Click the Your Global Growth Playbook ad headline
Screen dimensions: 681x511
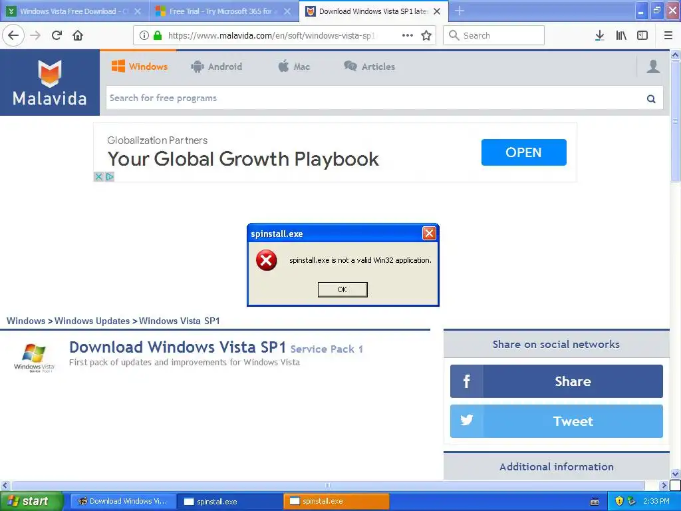tap(243, 158)
